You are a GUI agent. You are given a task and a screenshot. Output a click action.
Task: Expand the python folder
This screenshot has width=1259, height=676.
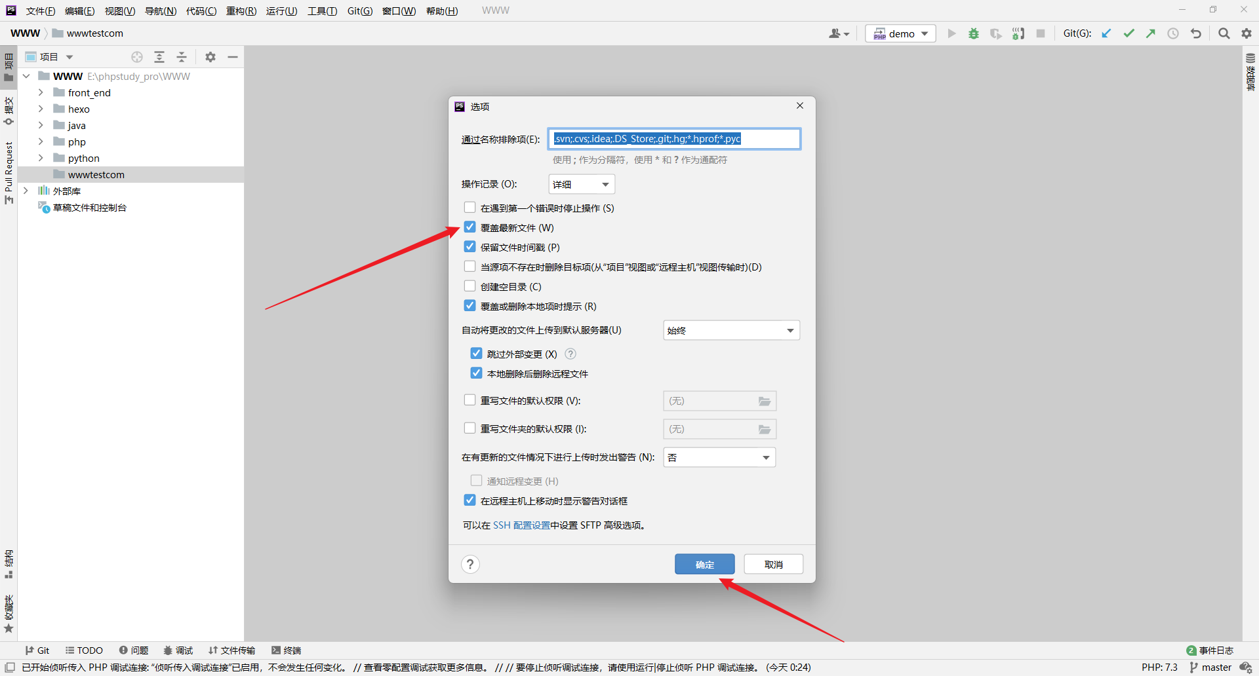tap(41, 158)
